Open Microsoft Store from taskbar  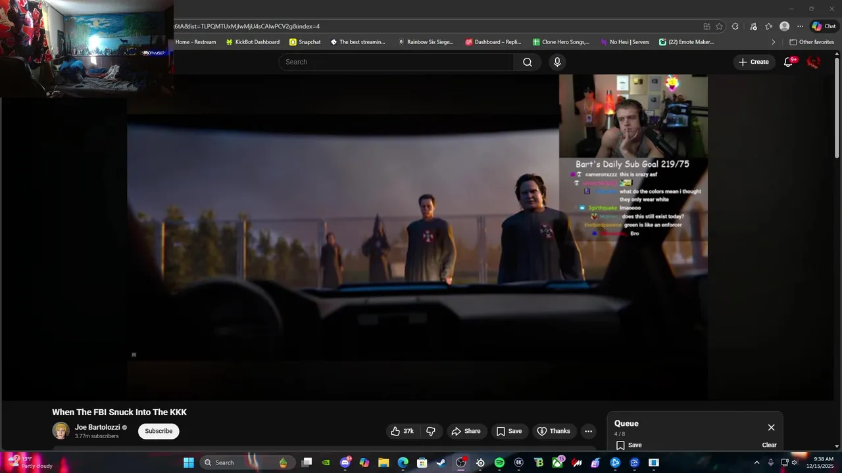point(422,462)
